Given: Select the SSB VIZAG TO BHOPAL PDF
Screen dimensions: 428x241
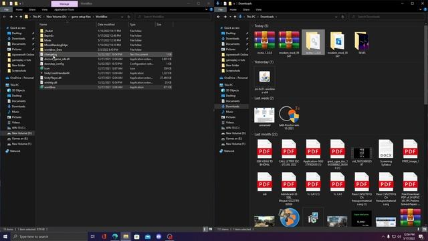Looking at the screenshot, I should (x=265, y=153).
